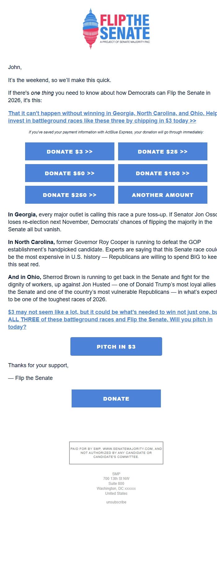Click the Paid For By SMP disclaimer box
217x561 pixels.
pyautogui.click(x=116, y=452)
